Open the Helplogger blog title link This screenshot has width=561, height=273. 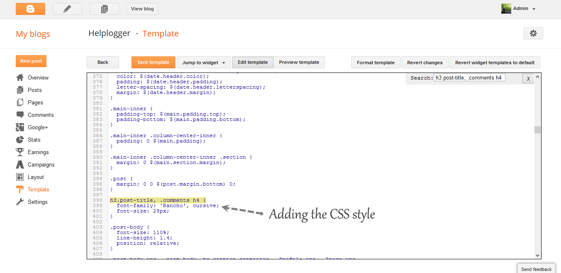pyautogui.click(x=109, y=34)
